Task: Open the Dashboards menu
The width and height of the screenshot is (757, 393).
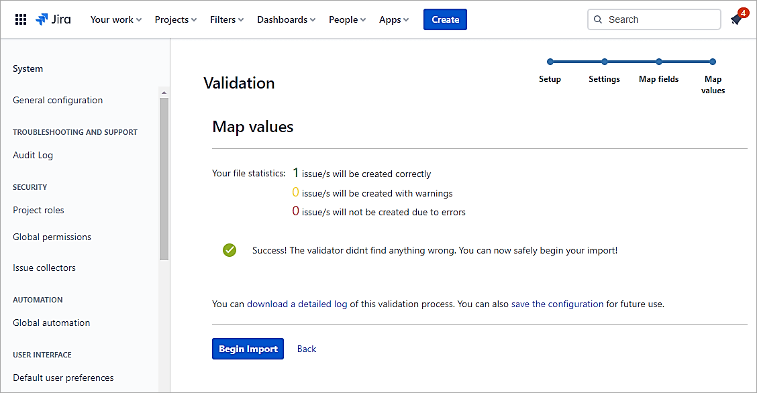Action: (x=286, y=19)
